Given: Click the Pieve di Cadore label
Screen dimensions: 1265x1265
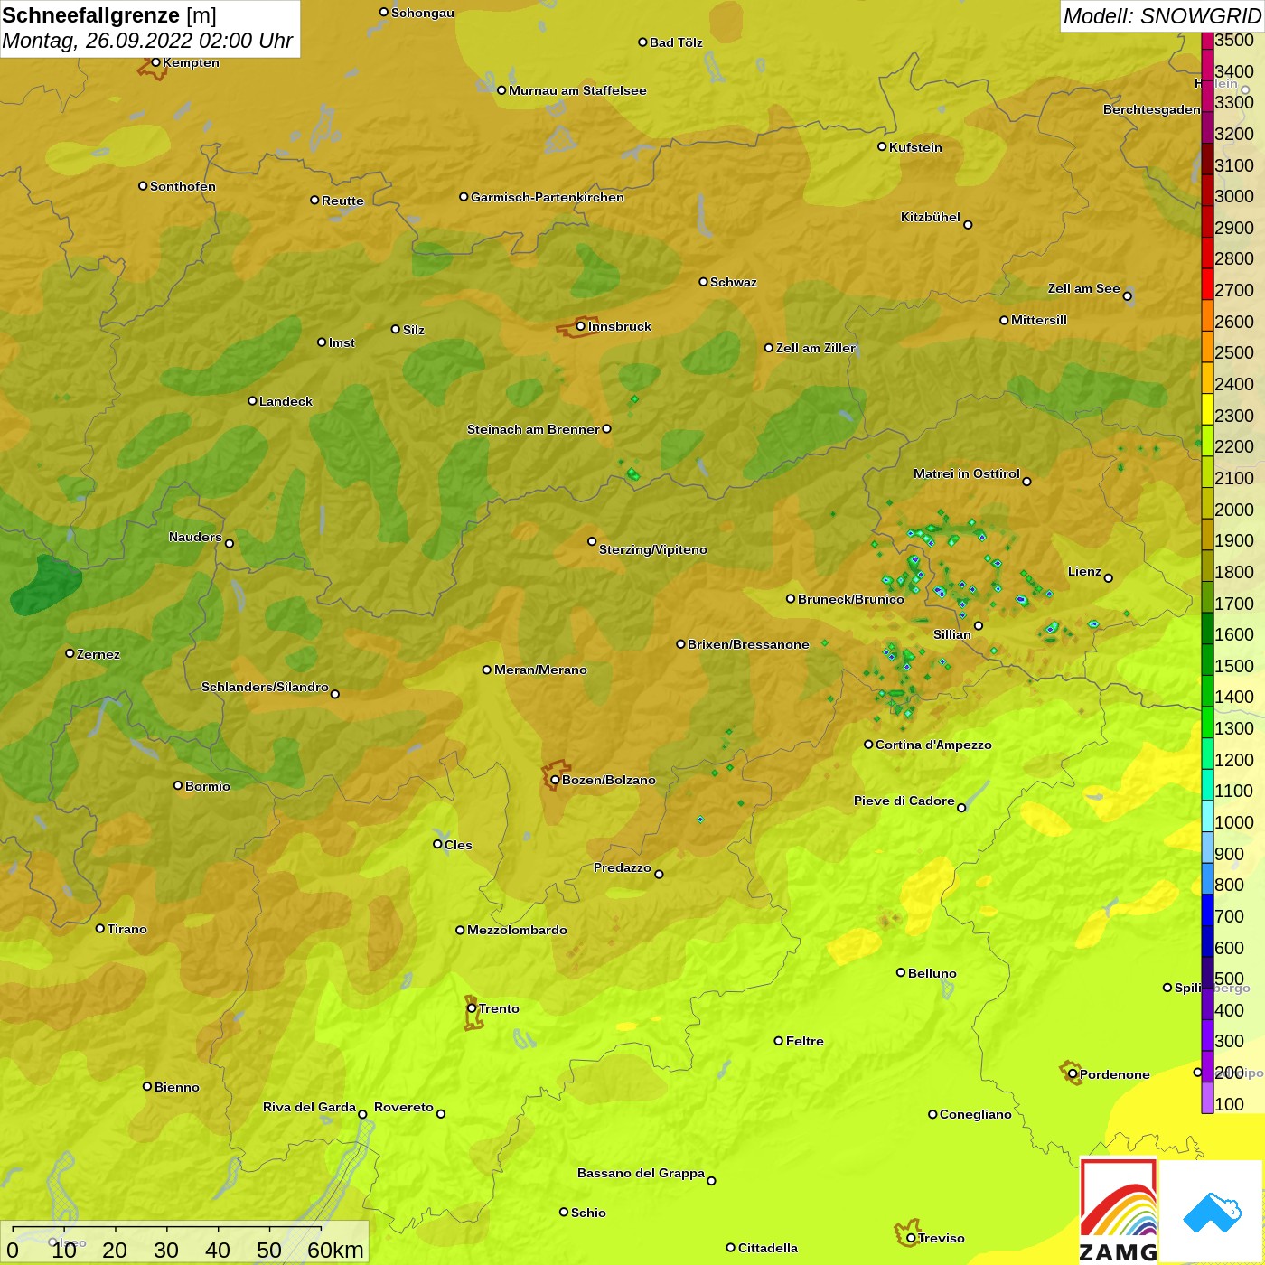Looking at the screenshot, I should point(904,801).
